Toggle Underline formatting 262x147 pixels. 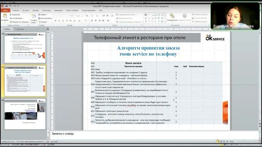(63, 20)
